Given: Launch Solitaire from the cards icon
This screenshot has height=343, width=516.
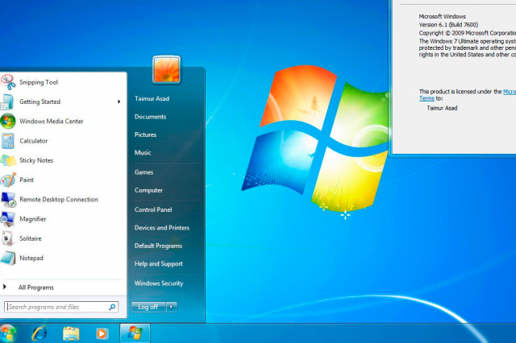Looking at the screenshot, I should coord(7,238).
